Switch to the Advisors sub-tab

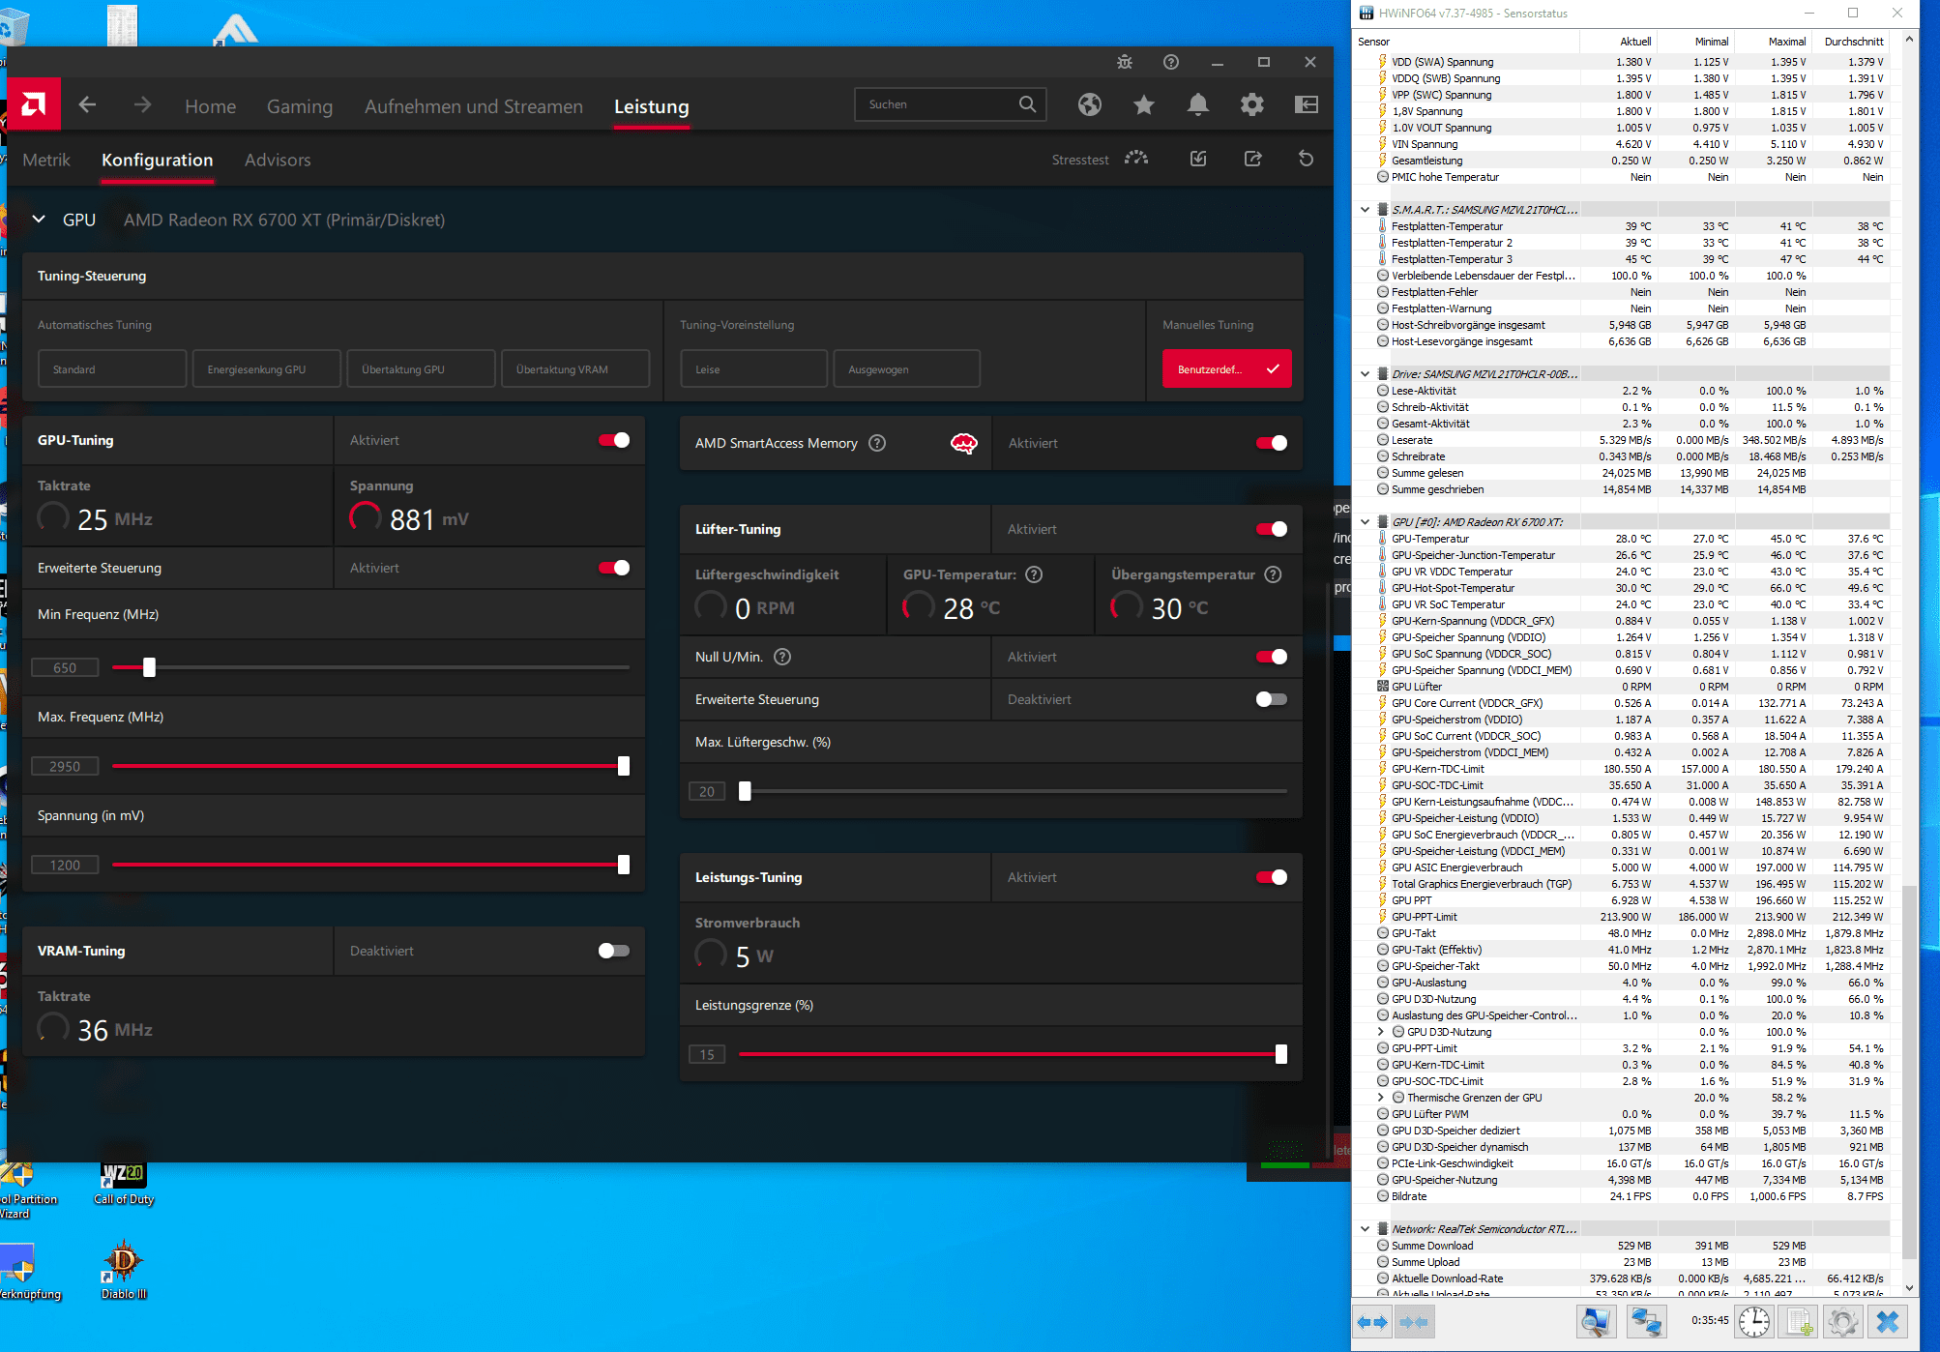[278, 160]
